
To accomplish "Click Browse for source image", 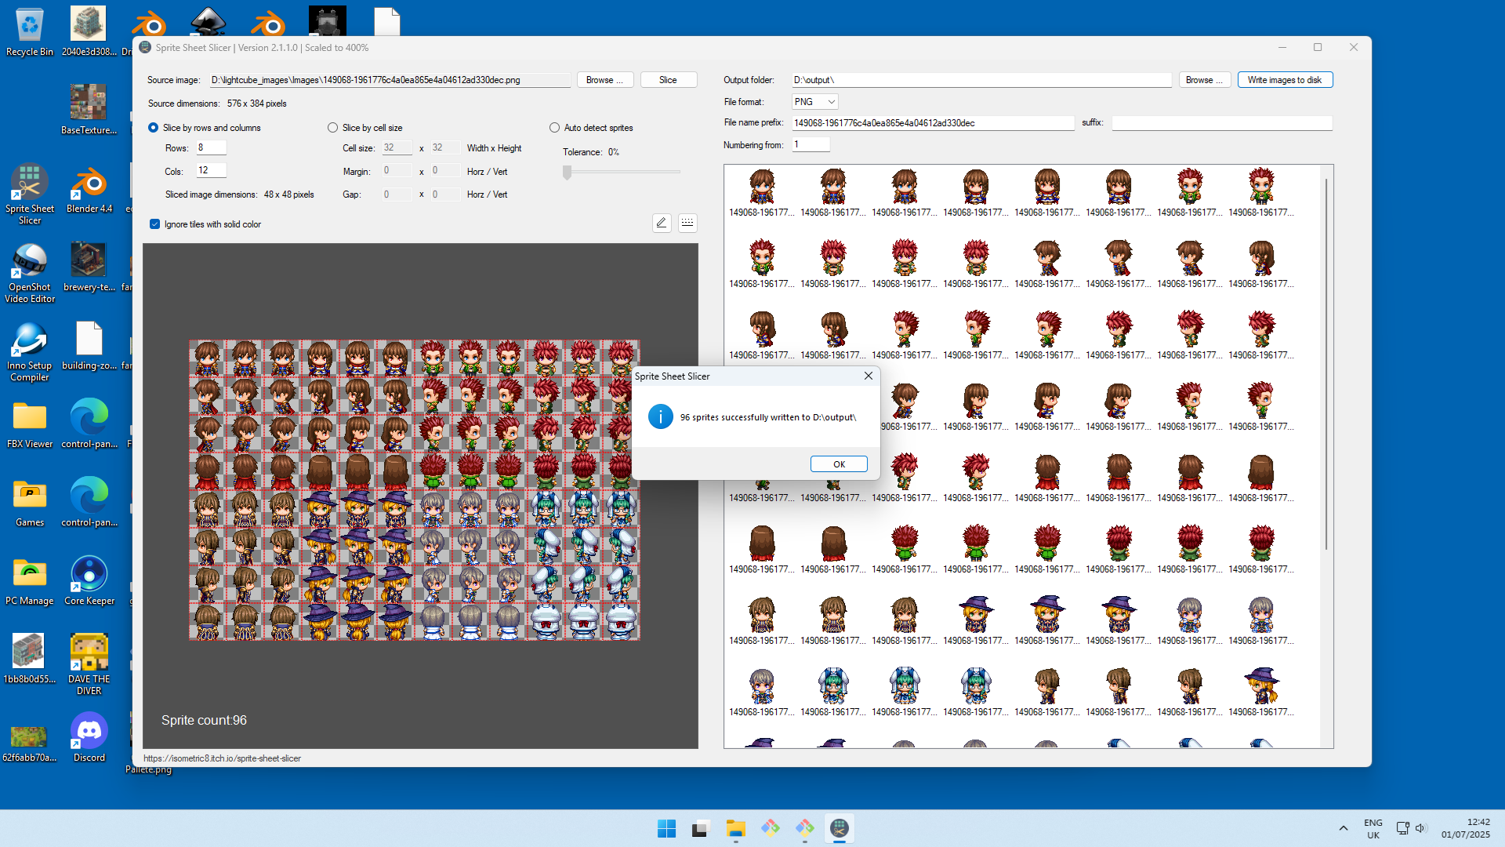I will [605, 80].
